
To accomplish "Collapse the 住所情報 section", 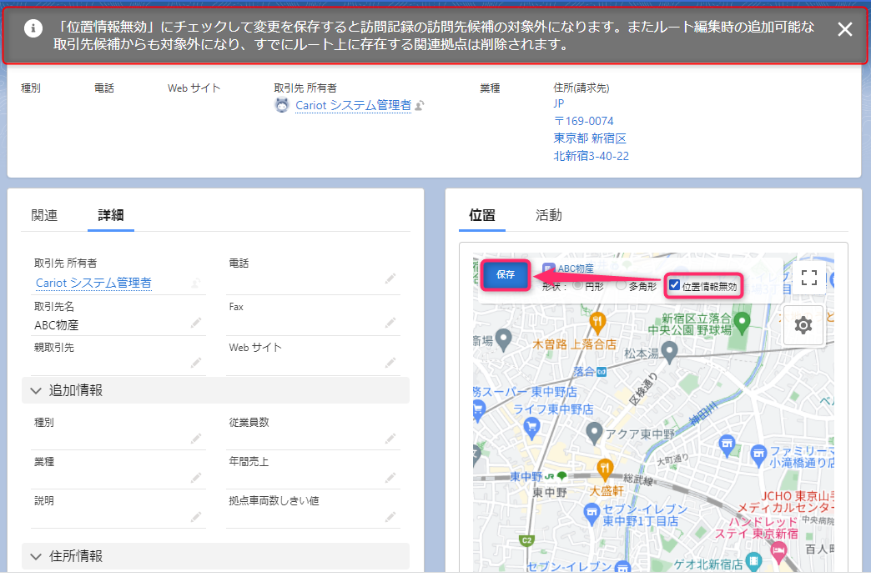I will pos(215,556).
